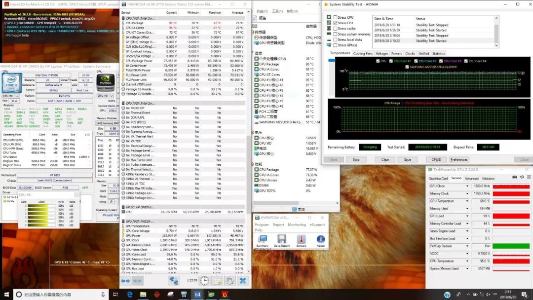Switch to GPU-Z green card taskbar icon
This screenshot has height=300, width=533.
click(x=211, y=294)
